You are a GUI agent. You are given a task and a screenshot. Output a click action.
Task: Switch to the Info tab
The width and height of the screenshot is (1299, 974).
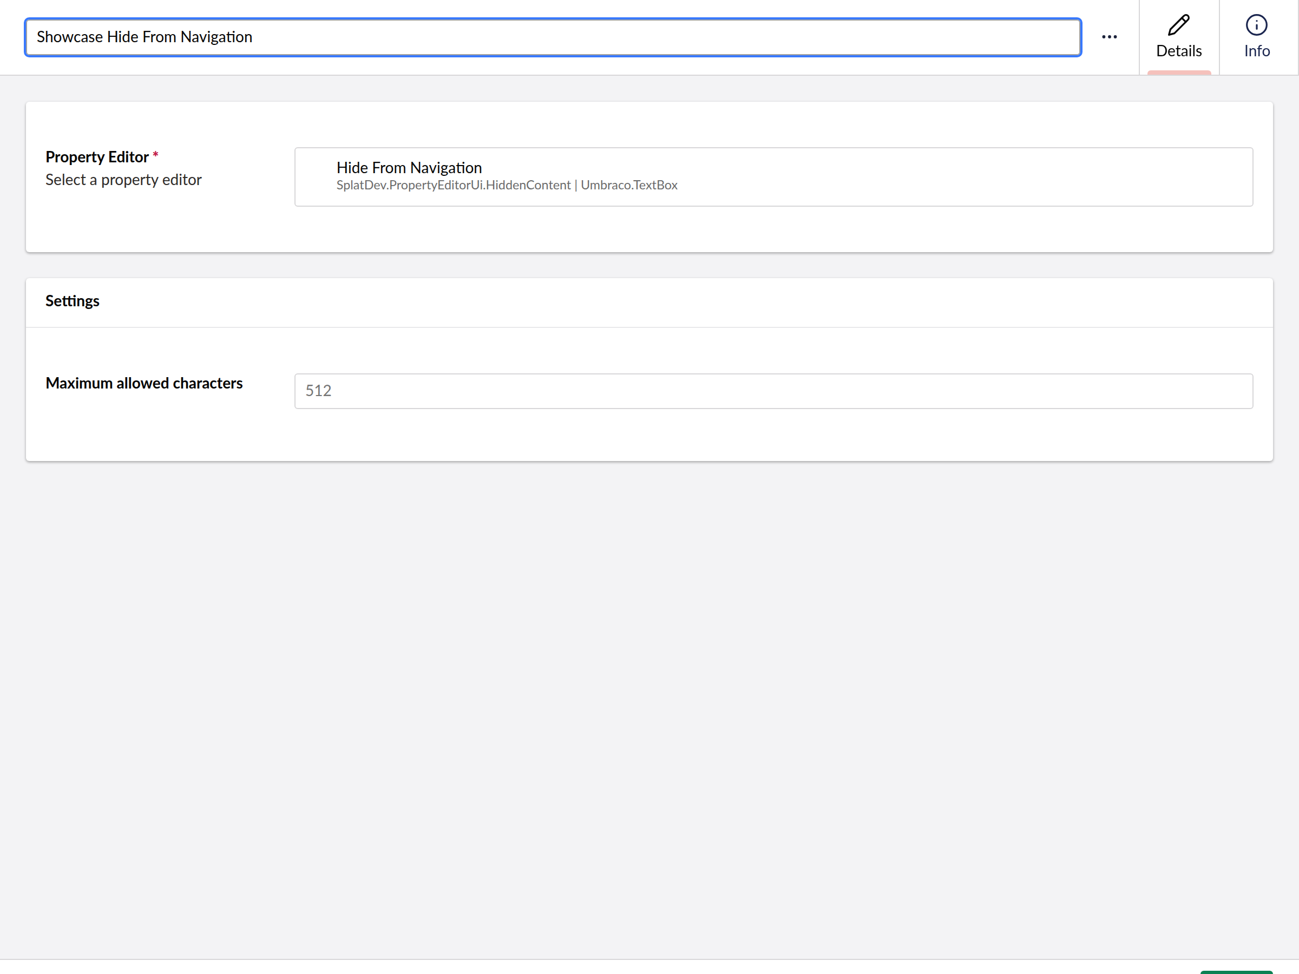1257,37
